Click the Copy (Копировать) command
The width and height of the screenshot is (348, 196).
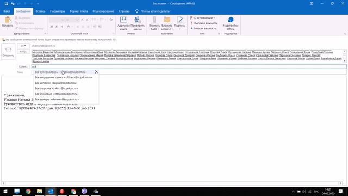point(24,23)
